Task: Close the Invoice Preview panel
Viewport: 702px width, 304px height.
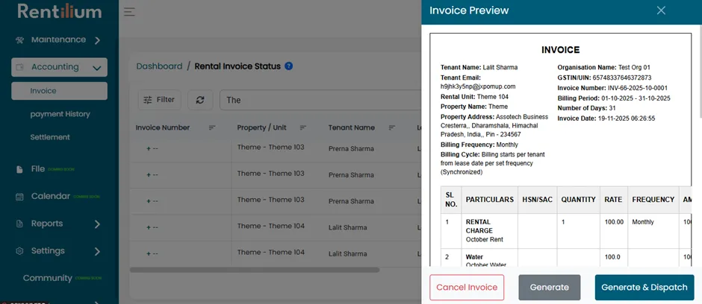Action: 661,10
